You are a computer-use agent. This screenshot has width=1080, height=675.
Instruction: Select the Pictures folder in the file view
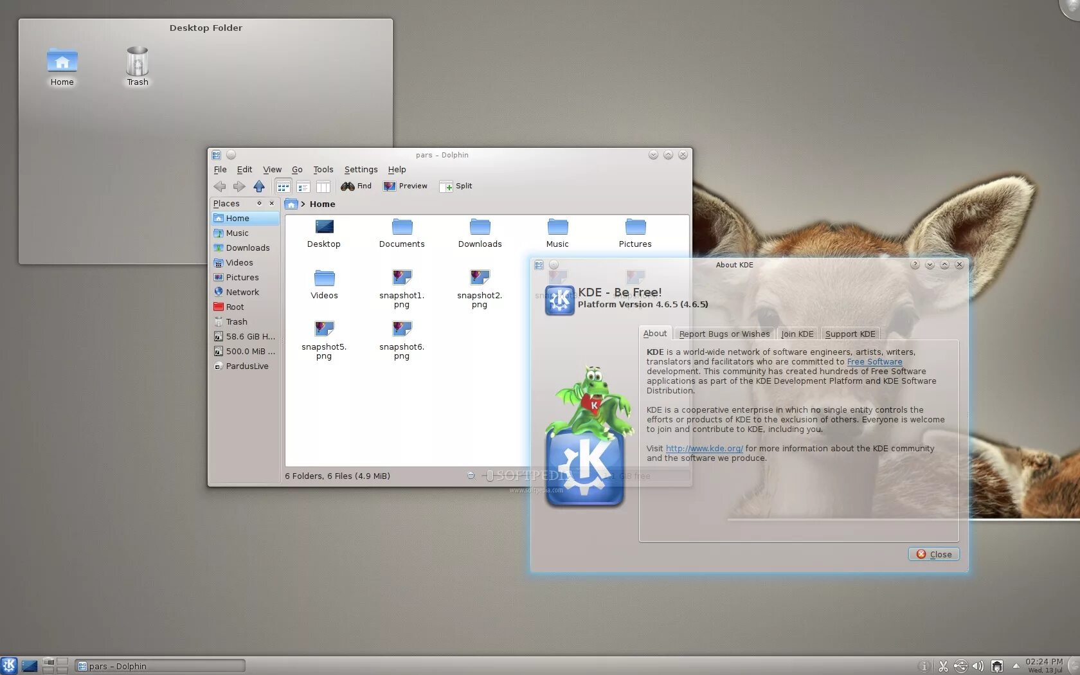[x=635, y=233]
